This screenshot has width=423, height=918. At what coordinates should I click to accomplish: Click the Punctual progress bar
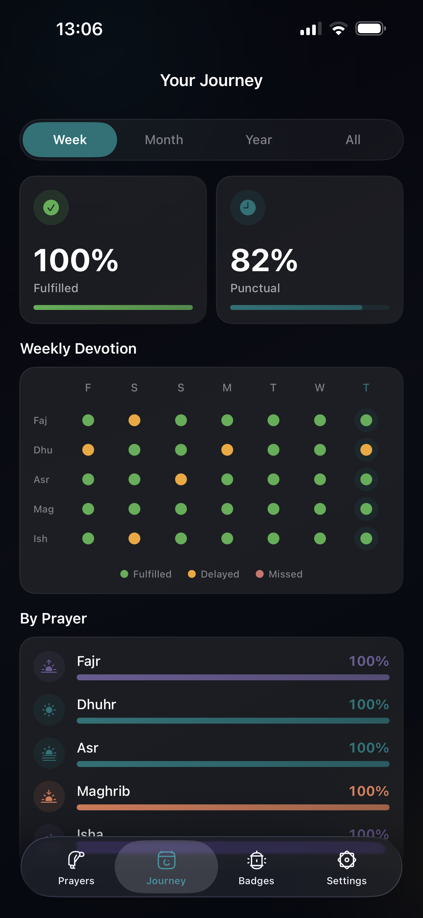click(310, 307)
